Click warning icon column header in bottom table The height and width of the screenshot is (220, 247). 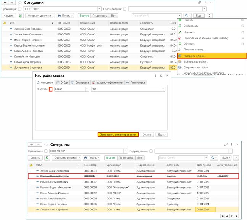(31, 165)
